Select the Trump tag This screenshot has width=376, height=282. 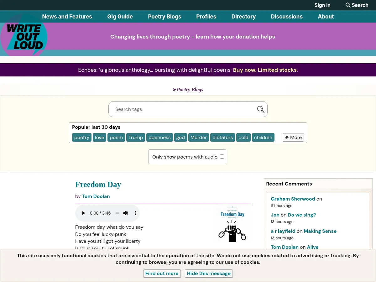pos(136,138)
